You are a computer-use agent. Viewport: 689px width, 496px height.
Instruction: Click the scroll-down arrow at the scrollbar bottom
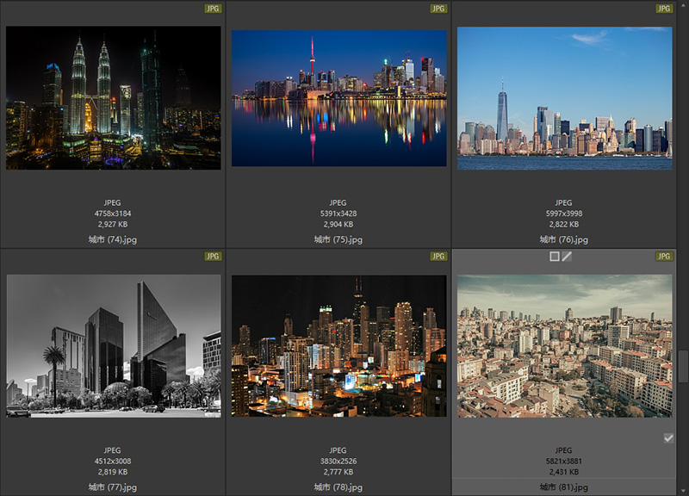coord(684,490)
